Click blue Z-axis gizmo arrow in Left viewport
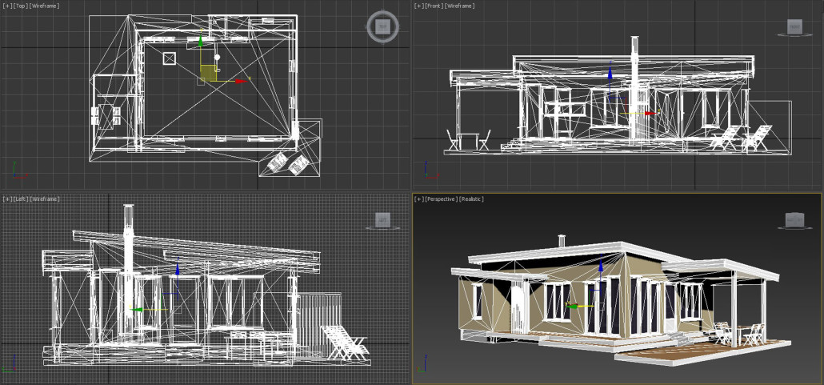 (178, 268)
